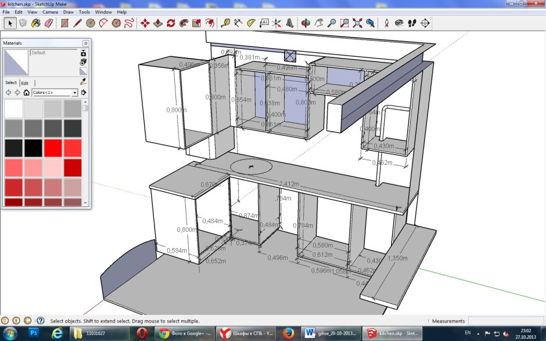Viewport: 546px width, 341px height.
Task: Use the sample paint eyedropper in Materials
Action: [82, 81]
